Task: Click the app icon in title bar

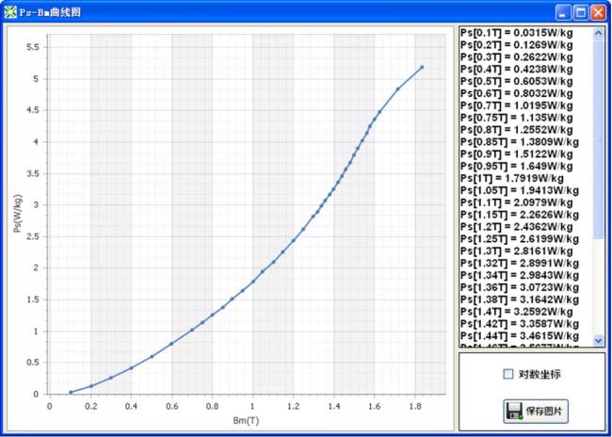Action: point(10,11)
